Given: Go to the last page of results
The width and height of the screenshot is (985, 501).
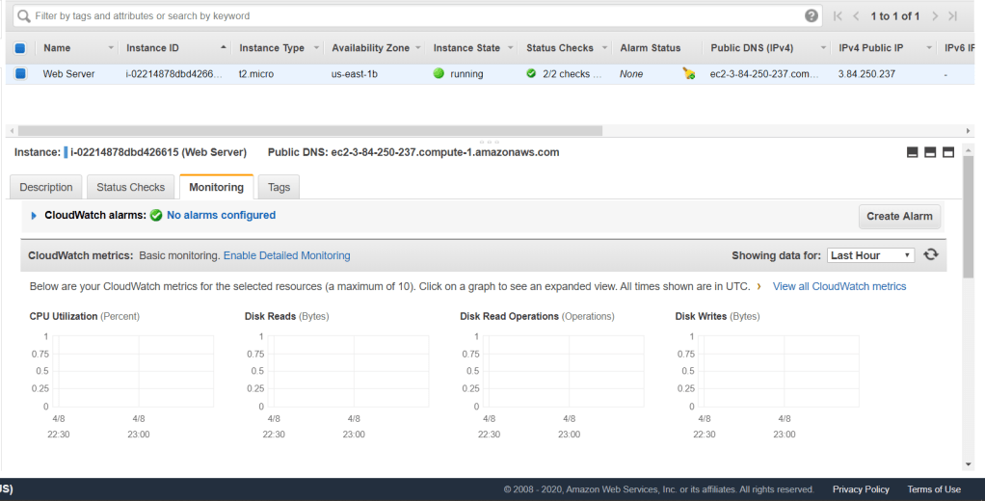Looking at the screenshot, I should [953, 16].
